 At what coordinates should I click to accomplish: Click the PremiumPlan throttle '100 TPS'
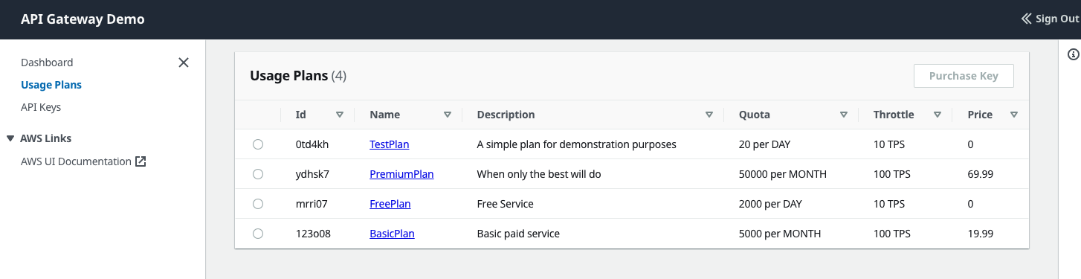pos(892,174)
